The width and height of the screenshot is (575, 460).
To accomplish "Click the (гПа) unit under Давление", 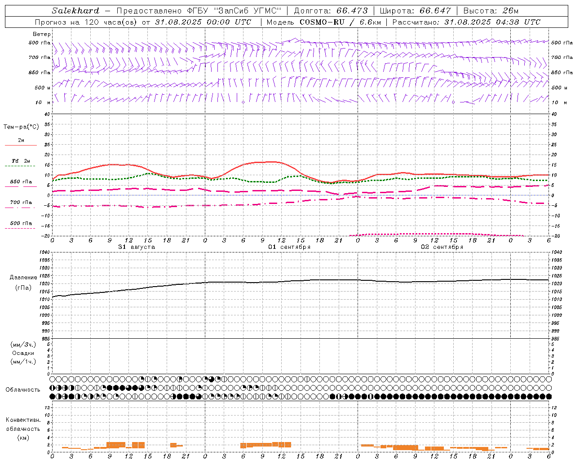I will [23, 287].
